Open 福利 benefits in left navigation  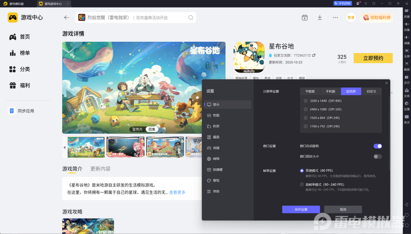tap(20, 85)
